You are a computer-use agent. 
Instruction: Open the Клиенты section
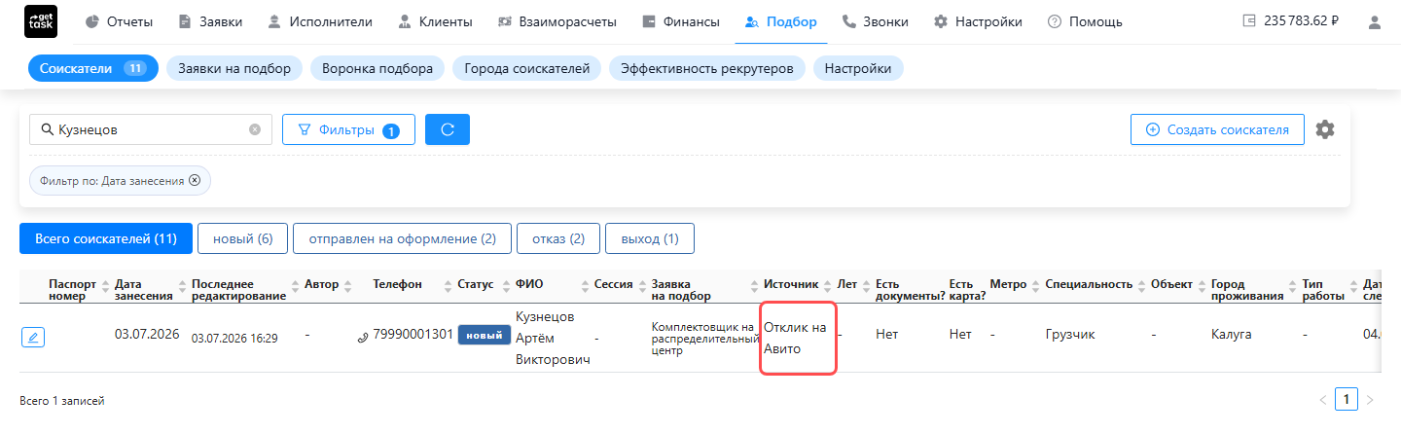435,21
